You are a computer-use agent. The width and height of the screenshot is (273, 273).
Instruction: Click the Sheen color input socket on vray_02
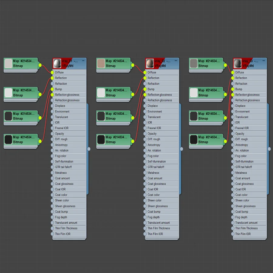(145, 201)
